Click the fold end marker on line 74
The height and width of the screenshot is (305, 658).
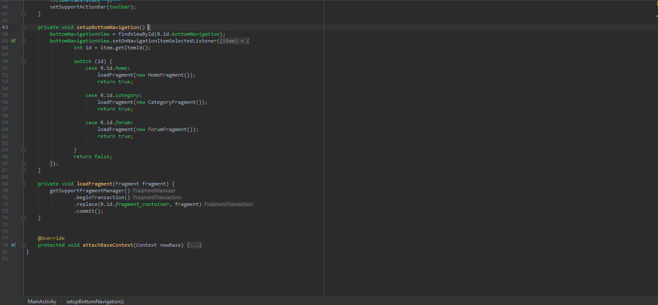24,218
